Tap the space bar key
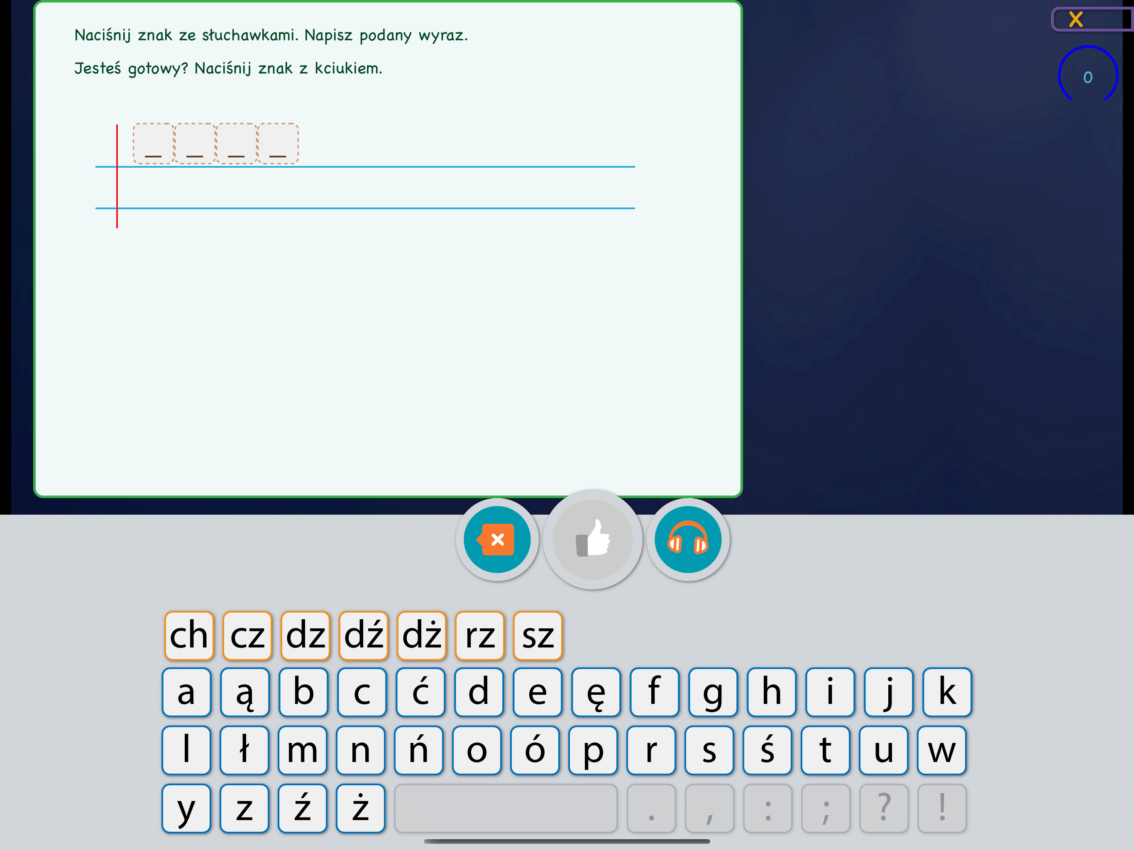This screenshot has height=850, width=1134. pyautogui.click(x=506, y=808)
